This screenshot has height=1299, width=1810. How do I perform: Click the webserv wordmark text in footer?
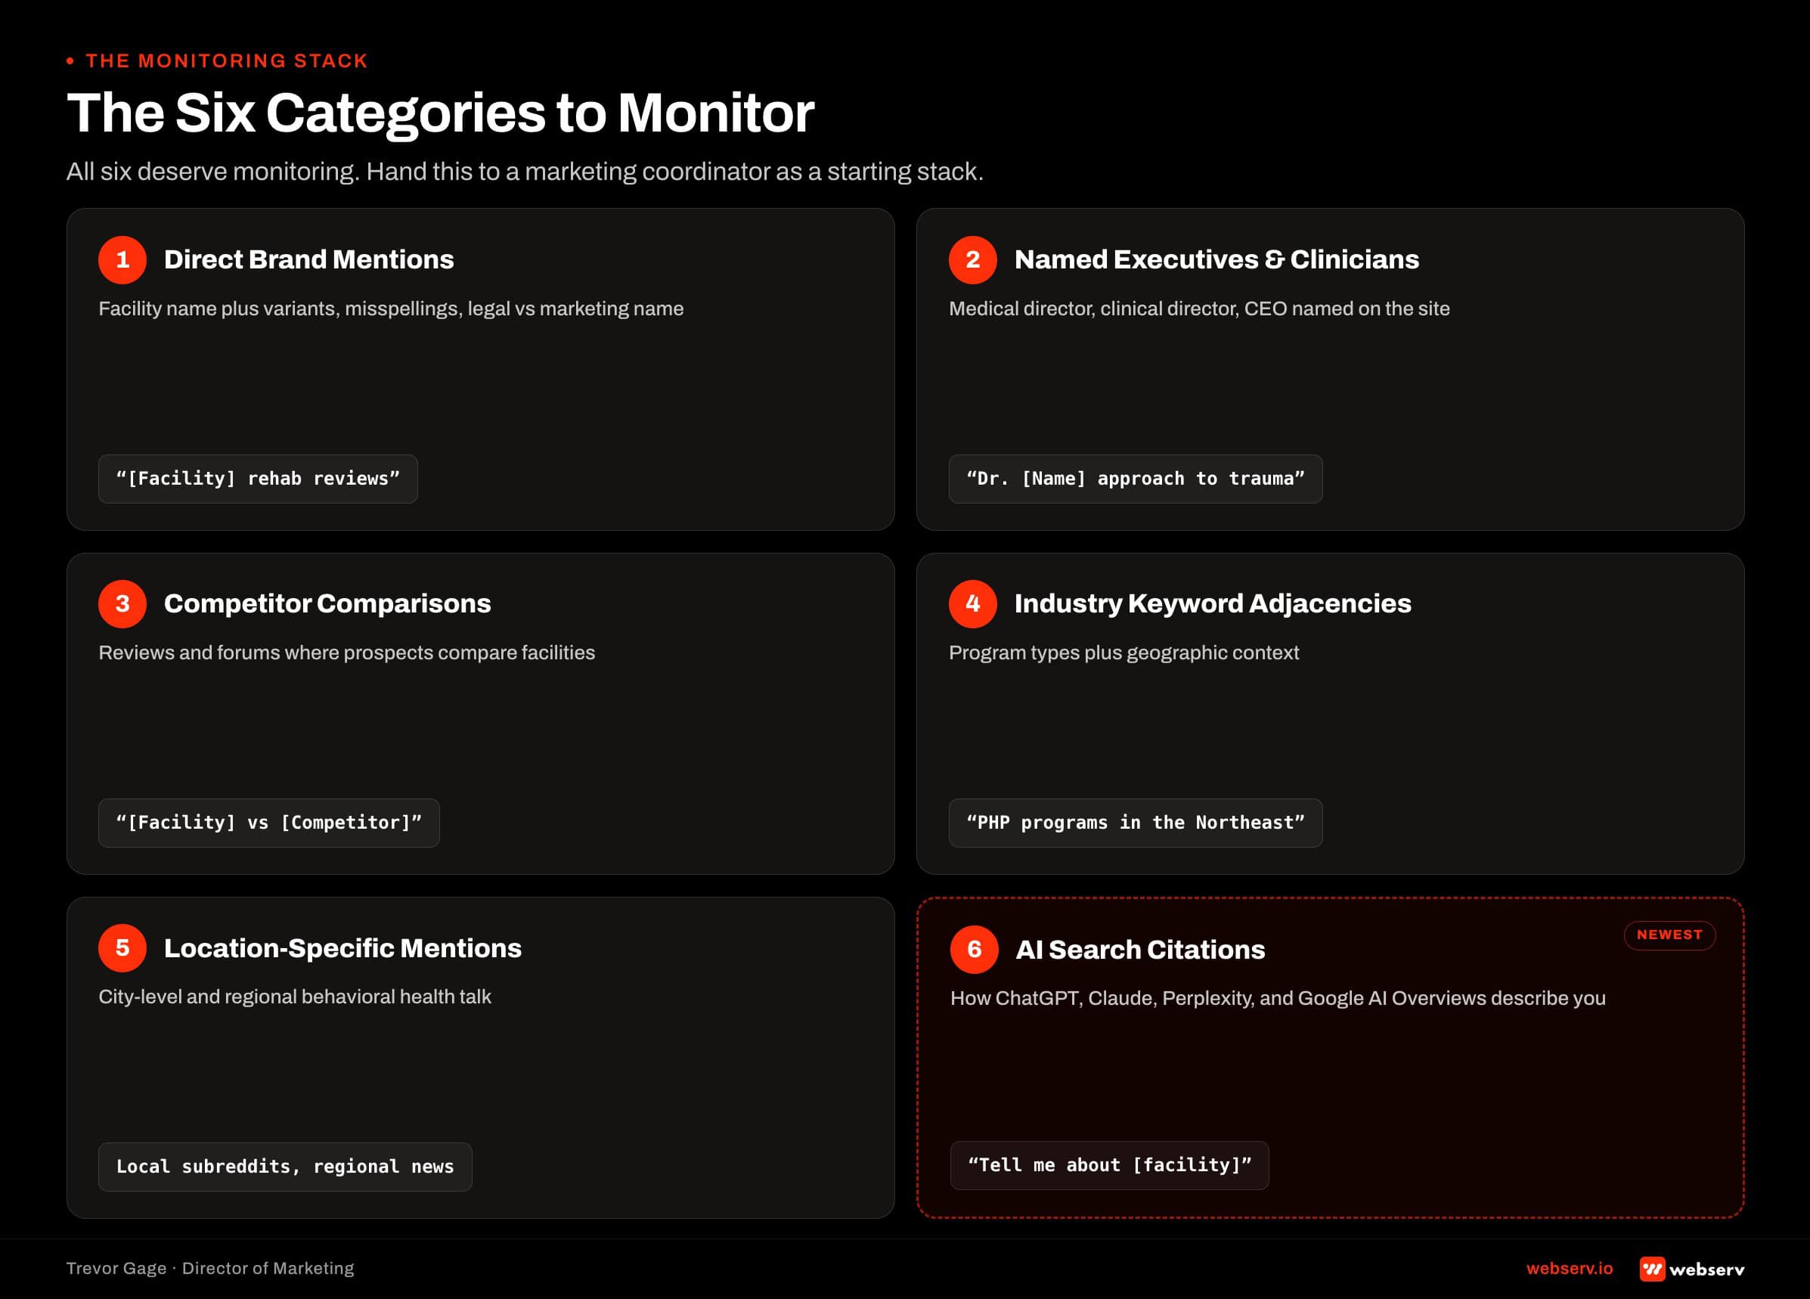point(1706,1270)
